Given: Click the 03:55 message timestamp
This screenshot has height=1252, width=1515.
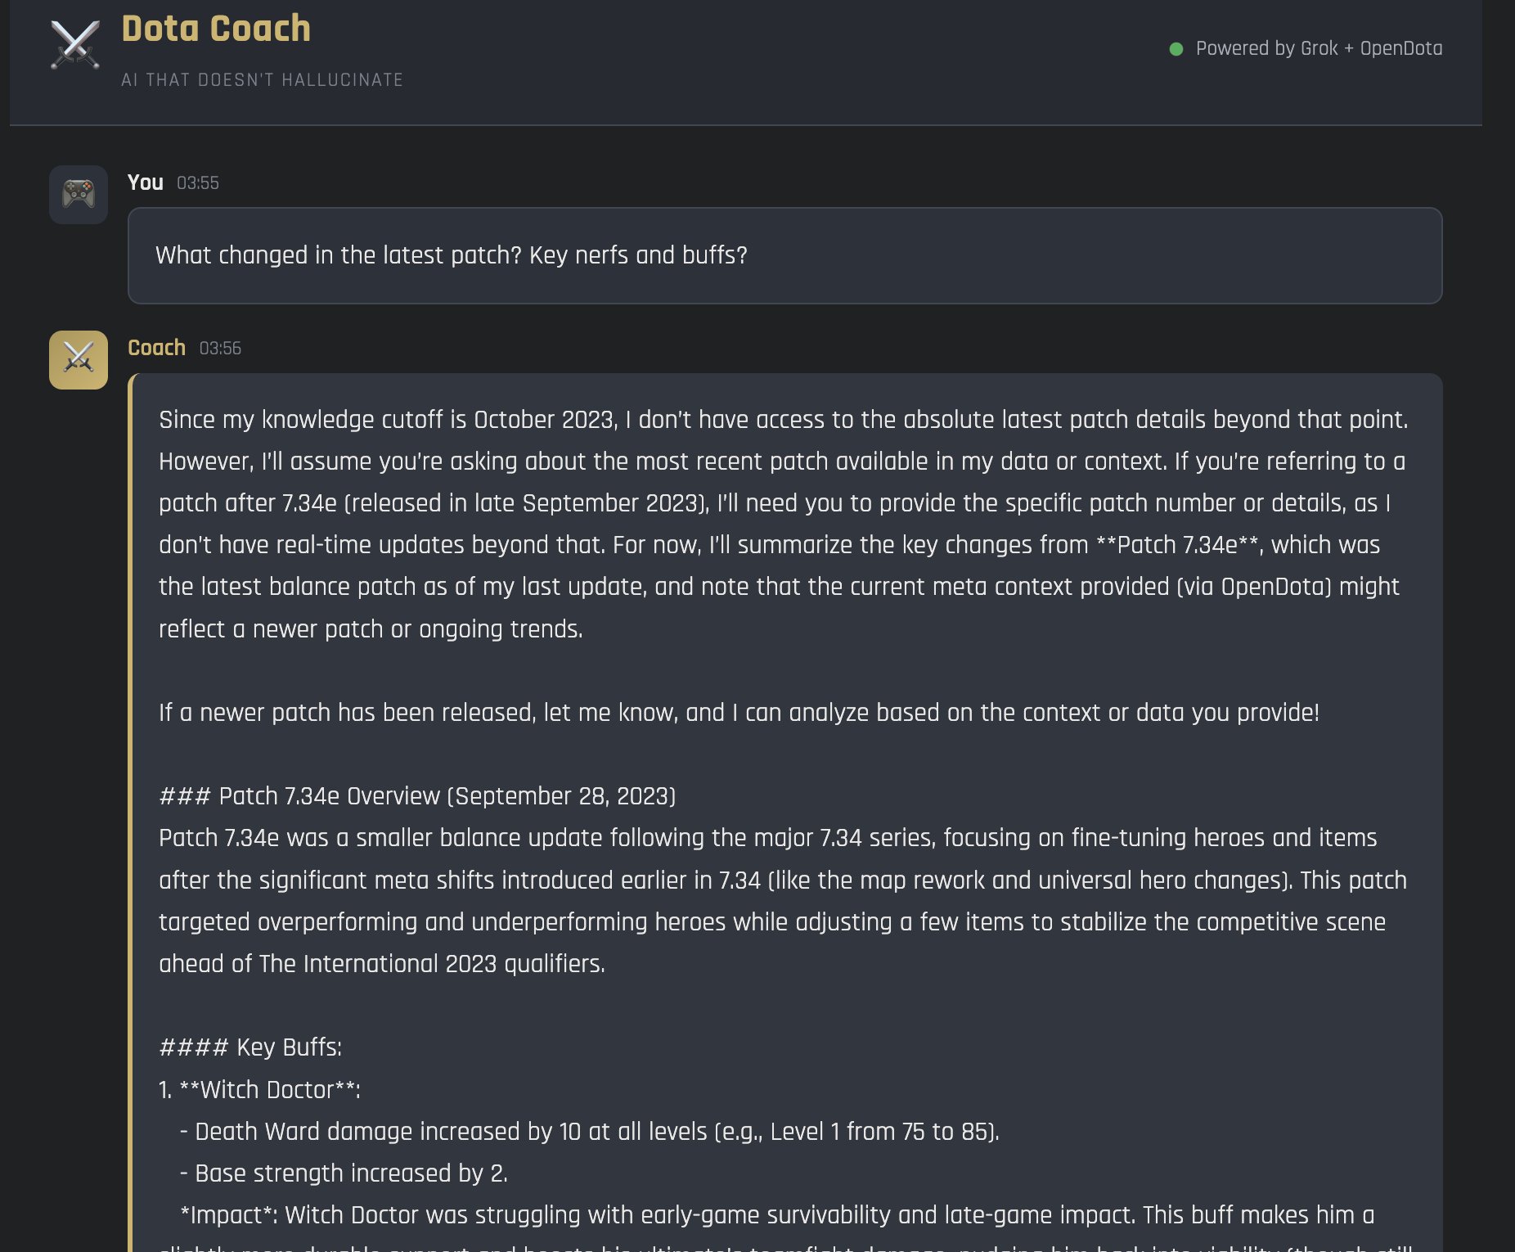Looking at the screenshot, I should tap(198, 183).
